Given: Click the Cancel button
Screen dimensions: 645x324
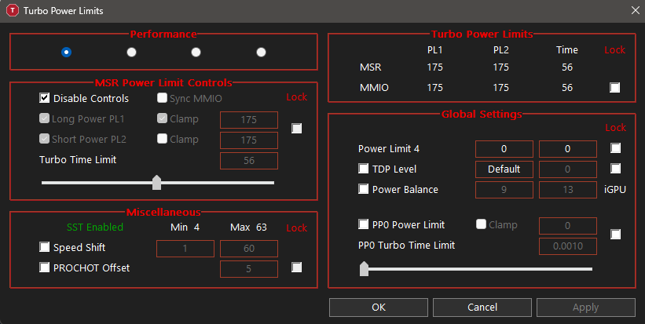Looking at the screenshot, I should (x=482, y=308).
